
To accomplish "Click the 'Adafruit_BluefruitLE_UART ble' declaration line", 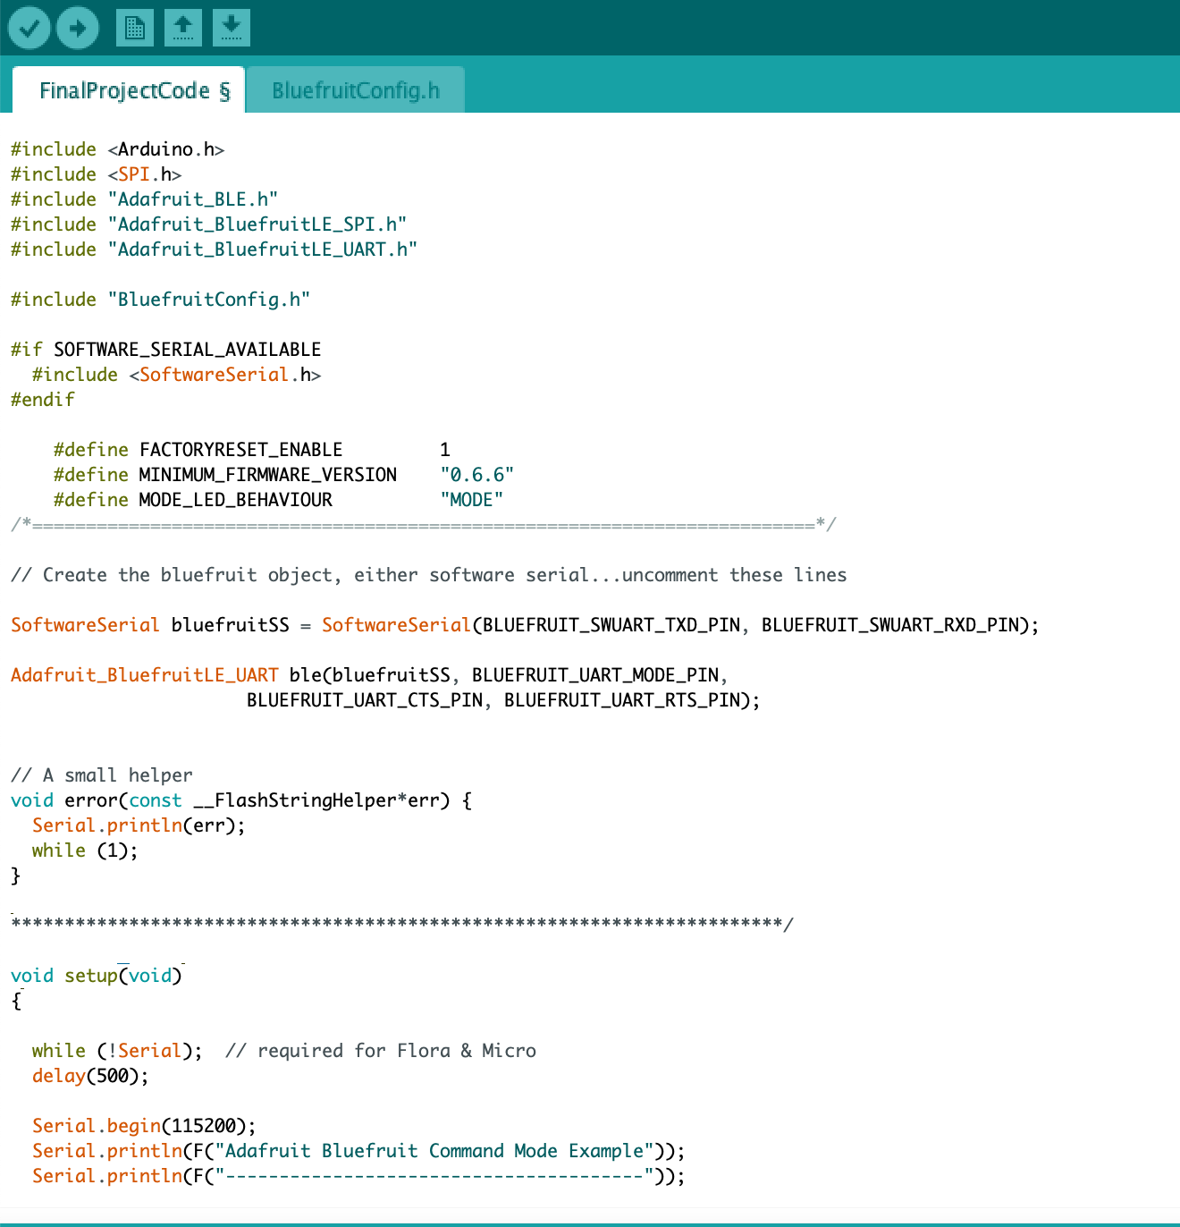I will 370,675.
